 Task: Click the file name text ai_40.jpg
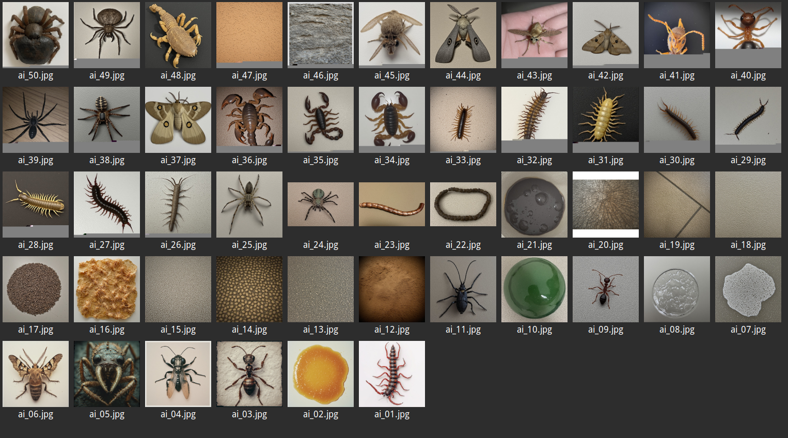748,75
